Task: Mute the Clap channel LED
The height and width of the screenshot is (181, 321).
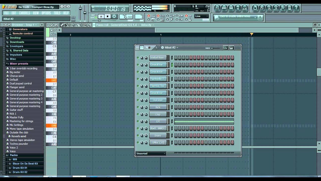Action: [138, 114]
